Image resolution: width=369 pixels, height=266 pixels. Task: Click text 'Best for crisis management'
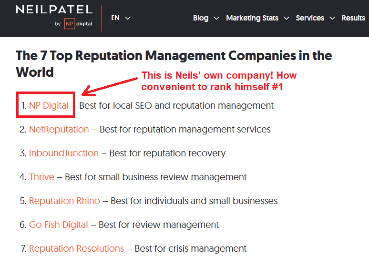point(191,248)
